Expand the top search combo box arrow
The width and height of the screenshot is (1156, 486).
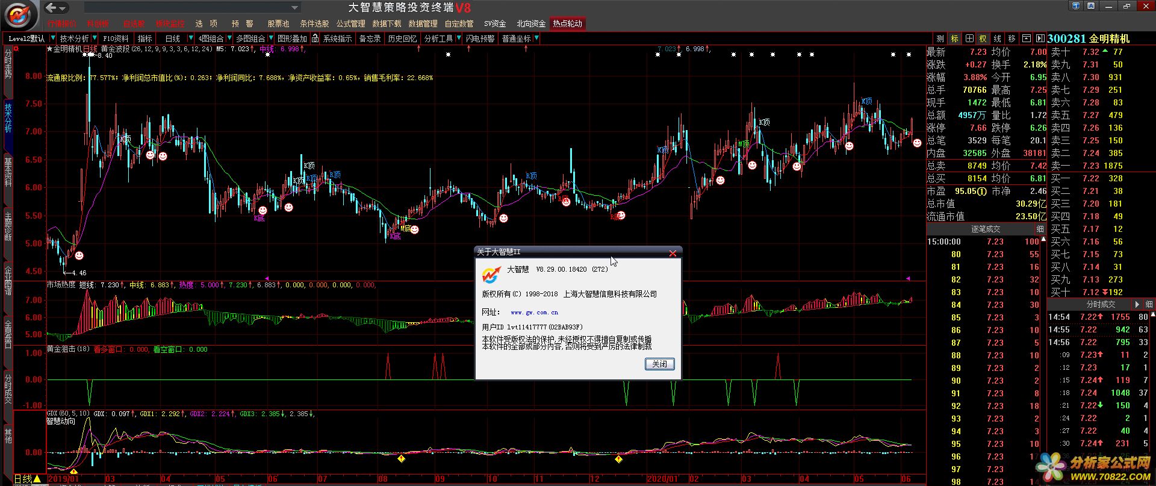[294, 8]
